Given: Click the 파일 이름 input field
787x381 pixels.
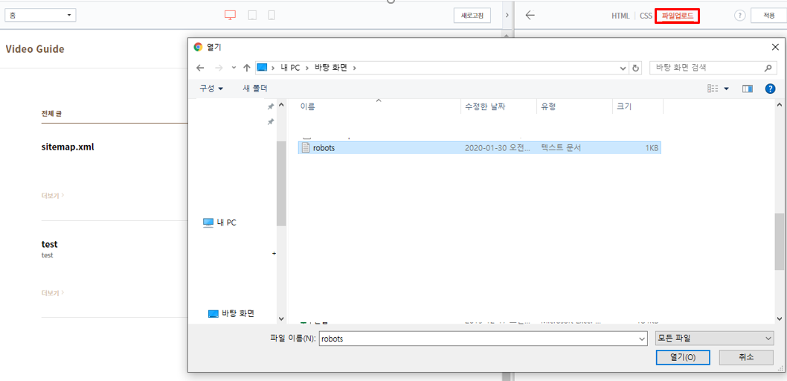Looking at the screenshot, I should (483, 339).
